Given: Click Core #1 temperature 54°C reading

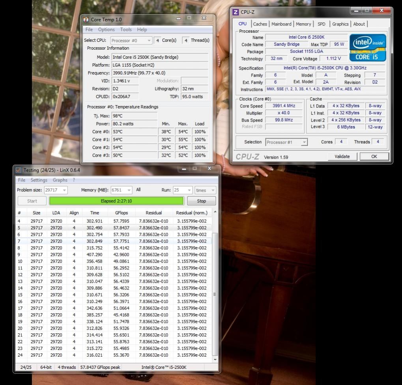Looking at the screenshot, I should (x=134, y=140).
